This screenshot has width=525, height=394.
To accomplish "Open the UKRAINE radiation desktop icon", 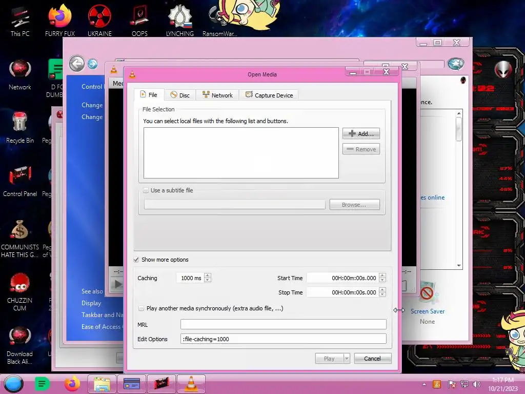I will tap(99, 21).
